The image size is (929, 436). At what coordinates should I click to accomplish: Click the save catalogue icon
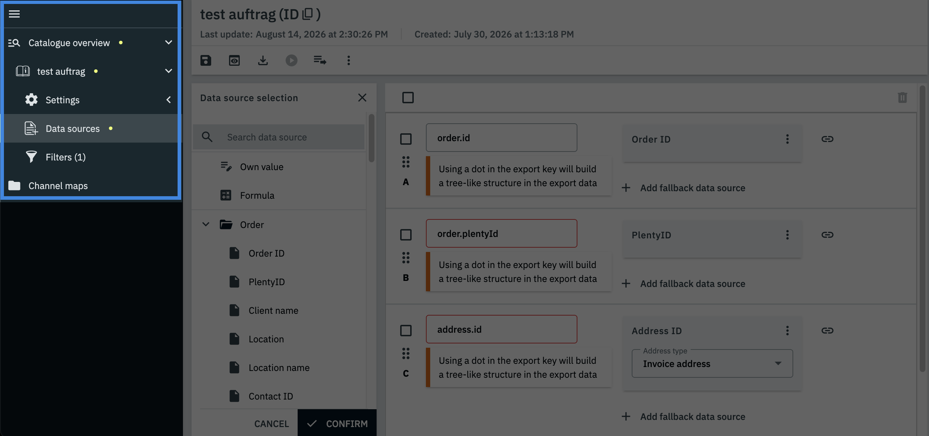pos(206,60)
